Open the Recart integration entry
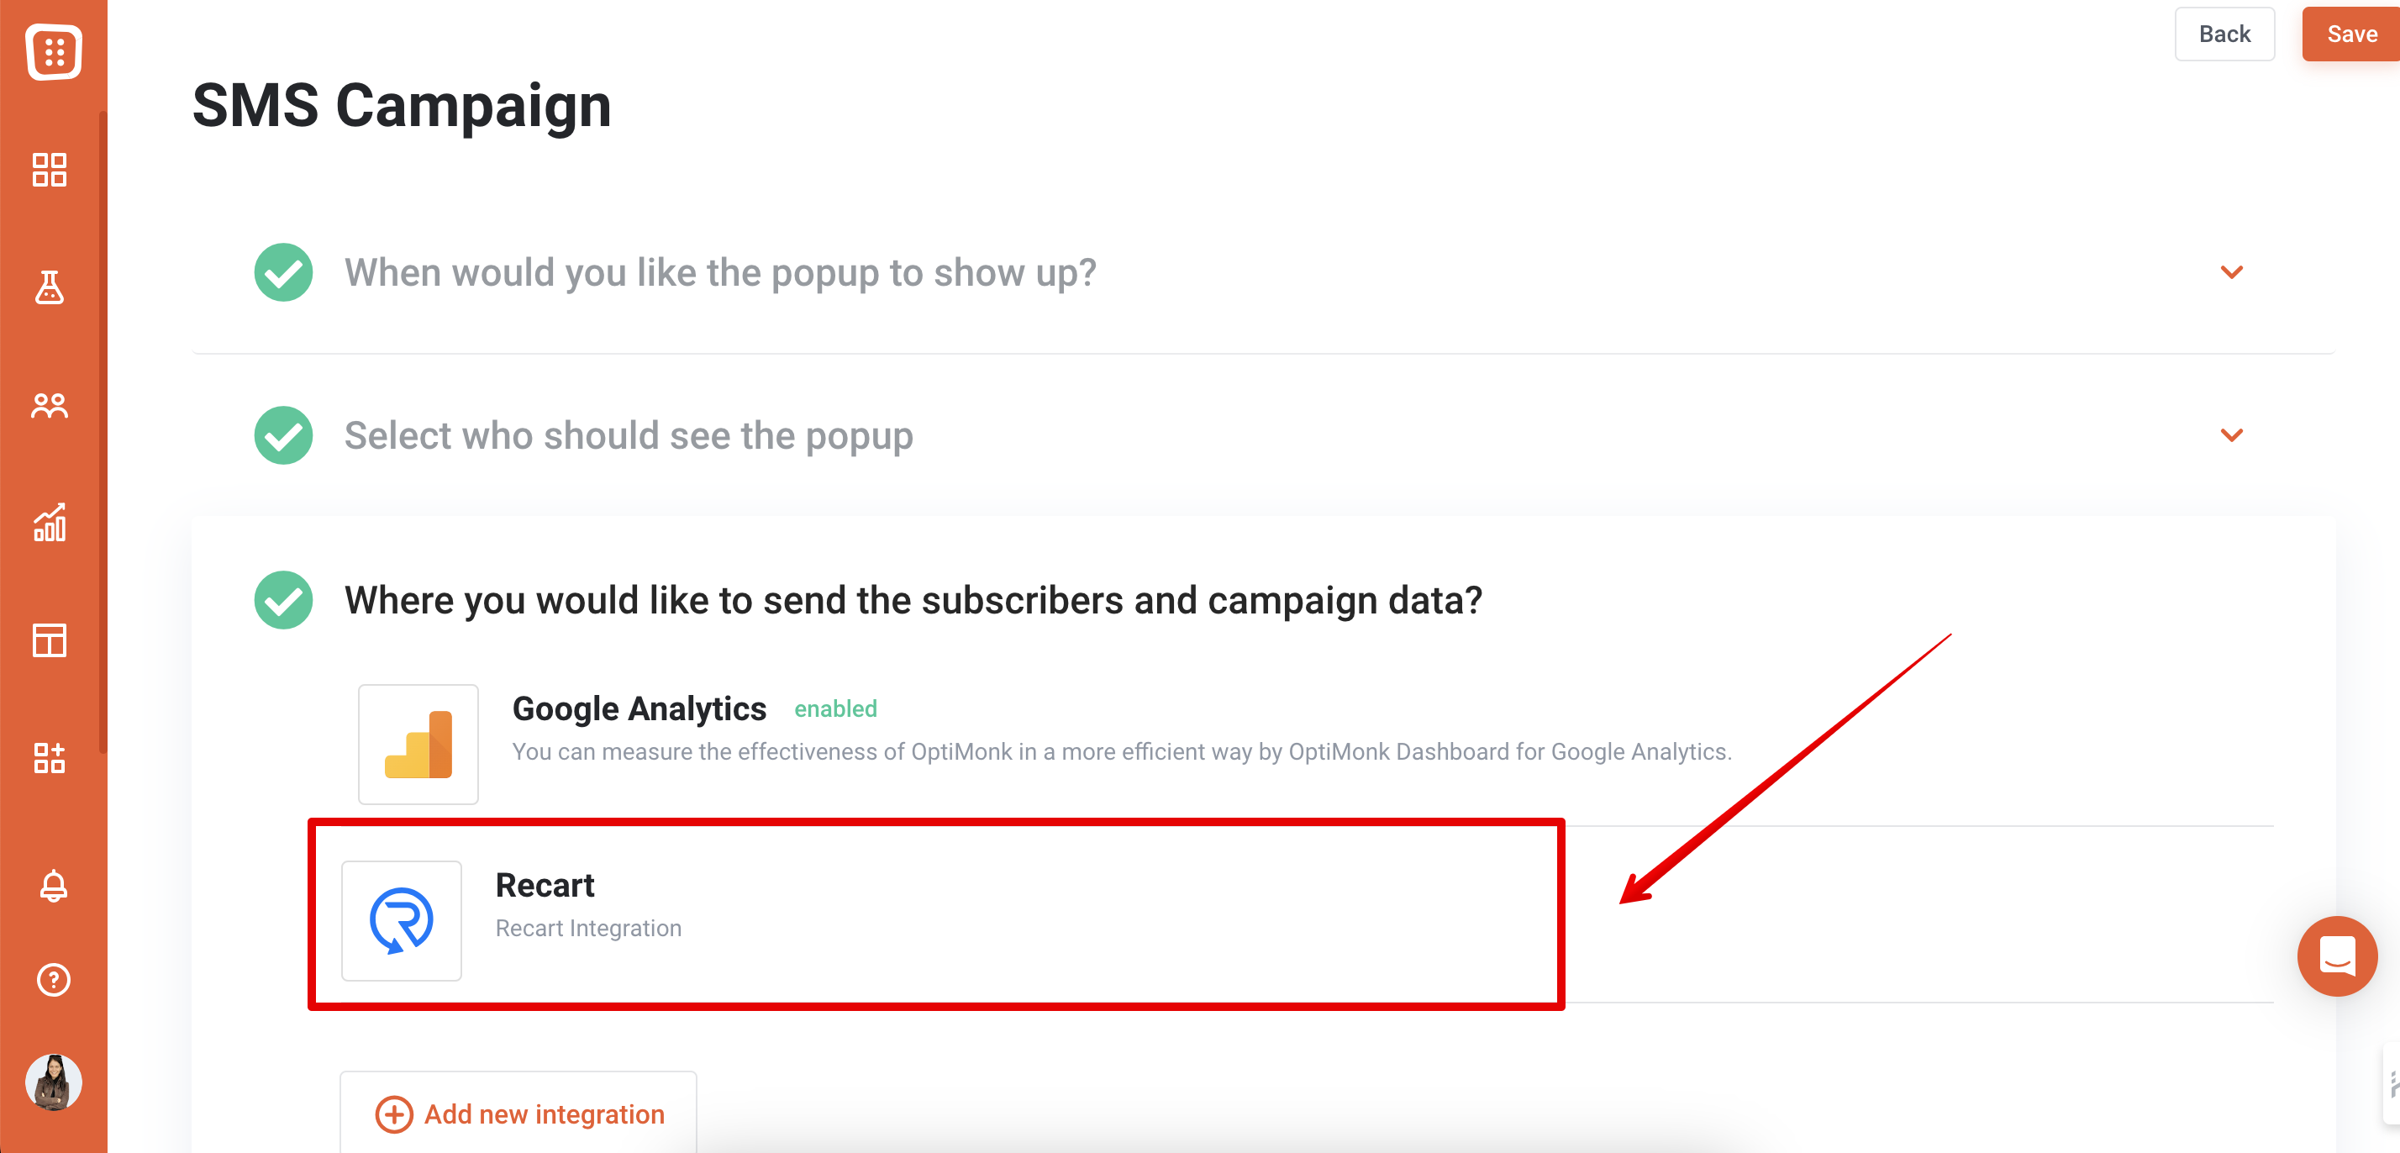The image size is (2400, 1153). coord(935,915)
